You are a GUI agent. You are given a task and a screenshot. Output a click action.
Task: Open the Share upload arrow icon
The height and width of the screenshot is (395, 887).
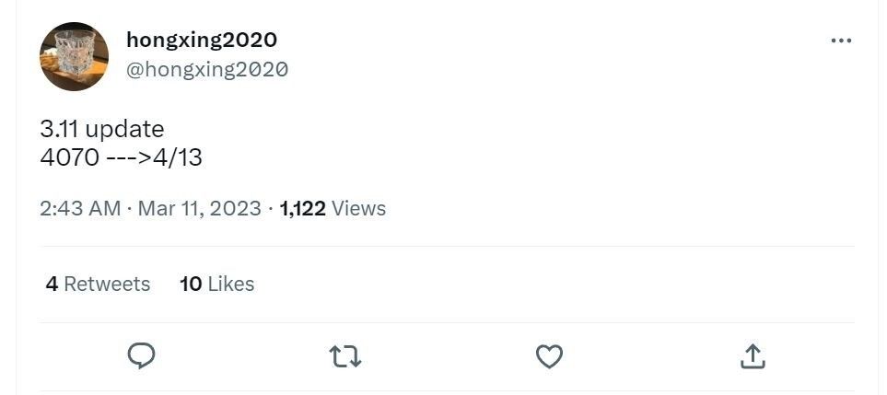pyautogui.click(x=753, y=356)
